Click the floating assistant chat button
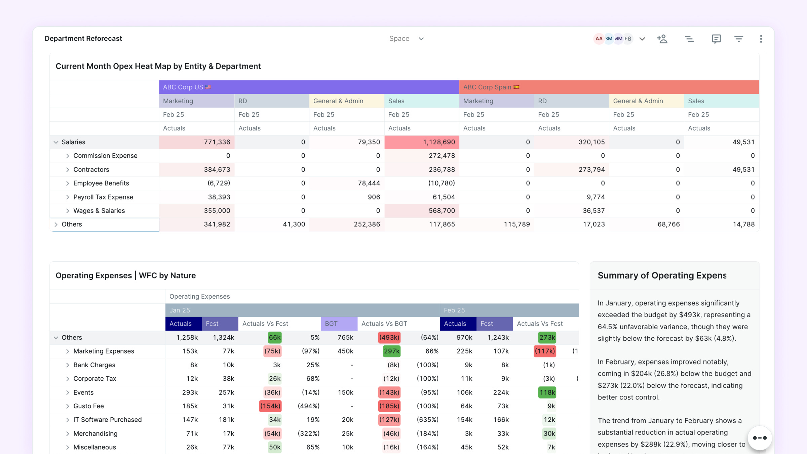Image resolution: width=807 pixels, height=454 pixels. pyautogui.click(x=760, y=438)
